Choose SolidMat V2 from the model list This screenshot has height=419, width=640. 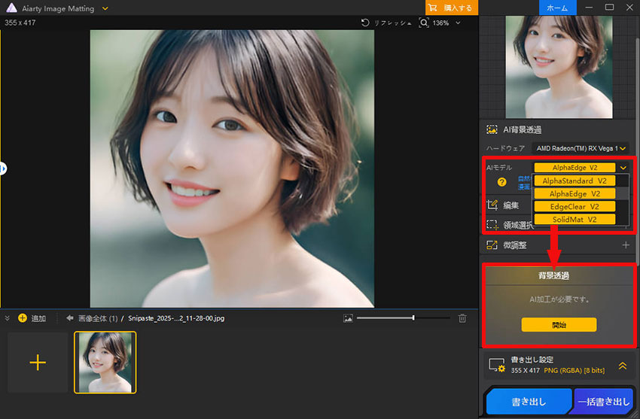[574, 219]
